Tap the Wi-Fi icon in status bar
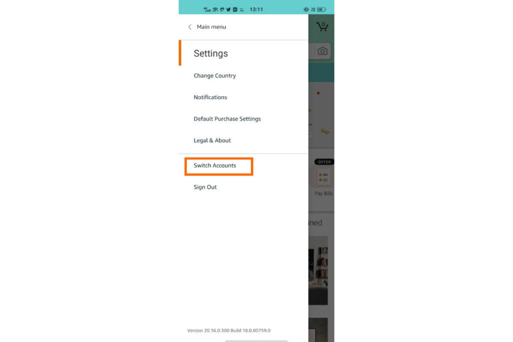This screenshot has height=342, width=513. pos(215,10)
